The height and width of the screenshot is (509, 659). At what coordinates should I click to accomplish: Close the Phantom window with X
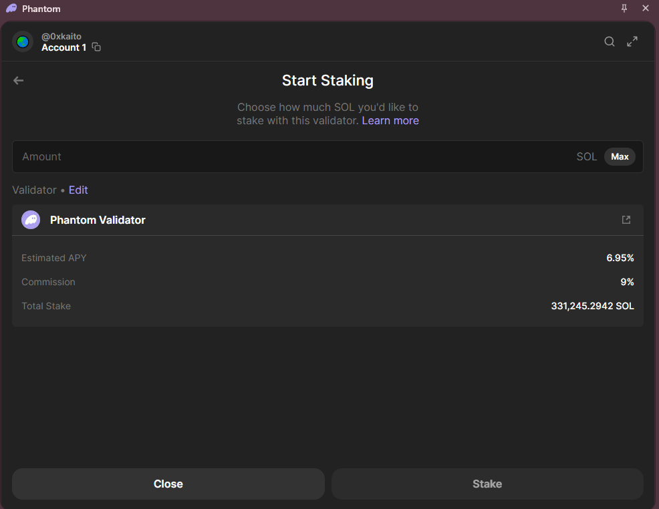[646, 9]
